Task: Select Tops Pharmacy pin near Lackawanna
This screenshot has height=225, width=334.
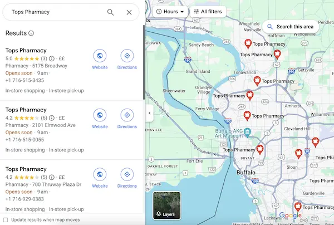Action: tap(298, 207)
